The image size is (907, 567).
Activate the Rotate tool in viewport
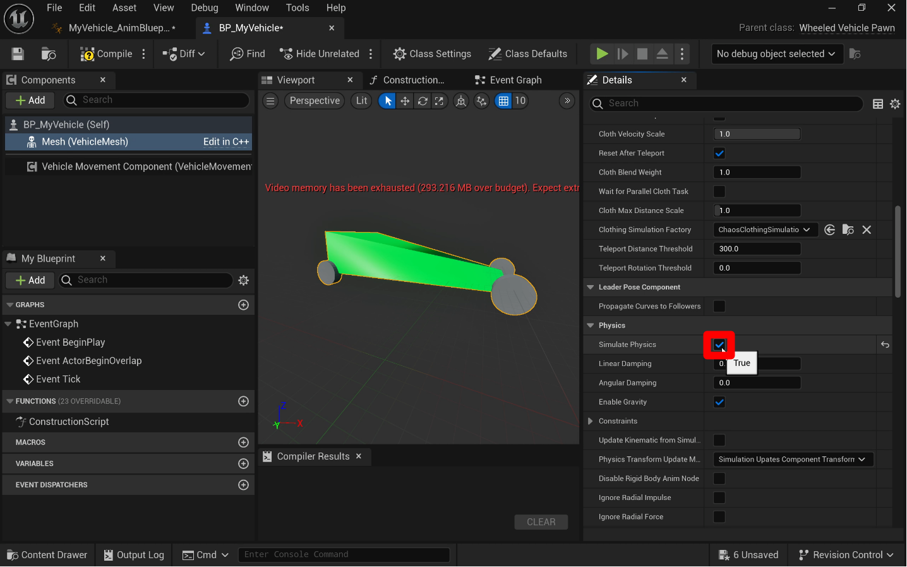pyautogui.click(x=423, y=101)
